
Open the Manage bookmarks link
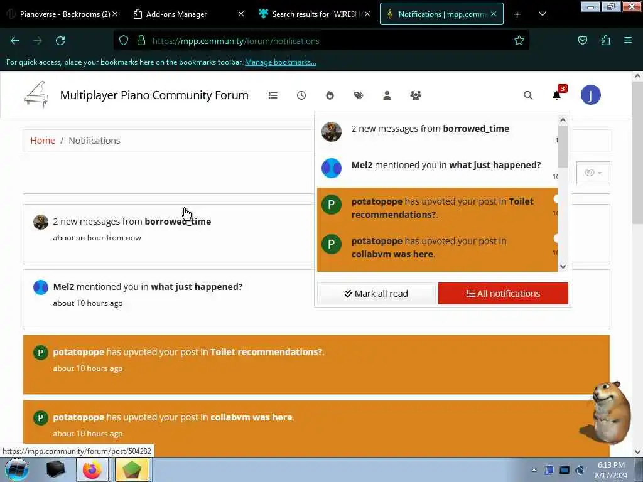click(281, 62)
